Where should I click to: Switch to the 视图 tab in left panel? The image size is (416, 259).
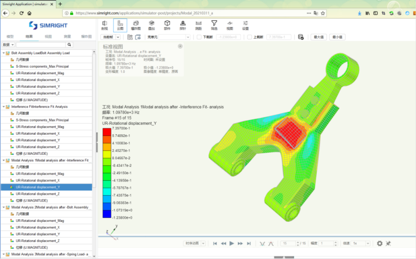coord(48,37)
